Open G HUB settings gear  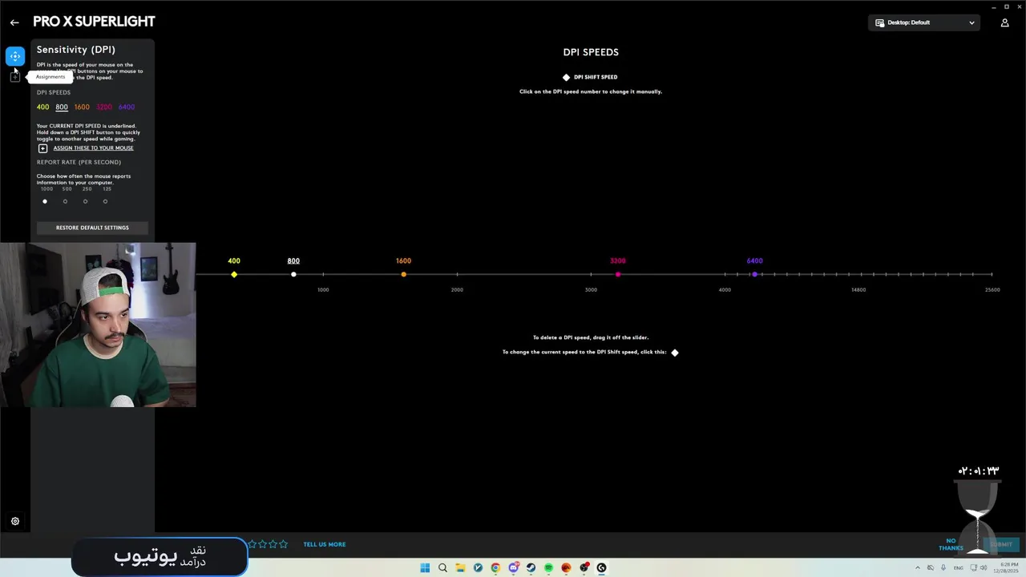pos(14,521)
